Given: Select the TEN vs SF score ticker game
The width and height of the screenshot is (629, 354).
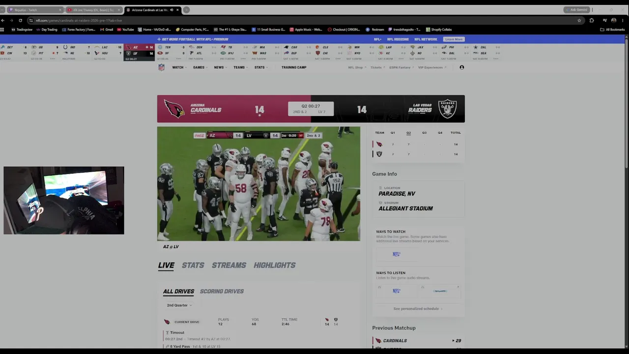Looking at the screenshot, I should pyautogui.click(x=171, y=52).
